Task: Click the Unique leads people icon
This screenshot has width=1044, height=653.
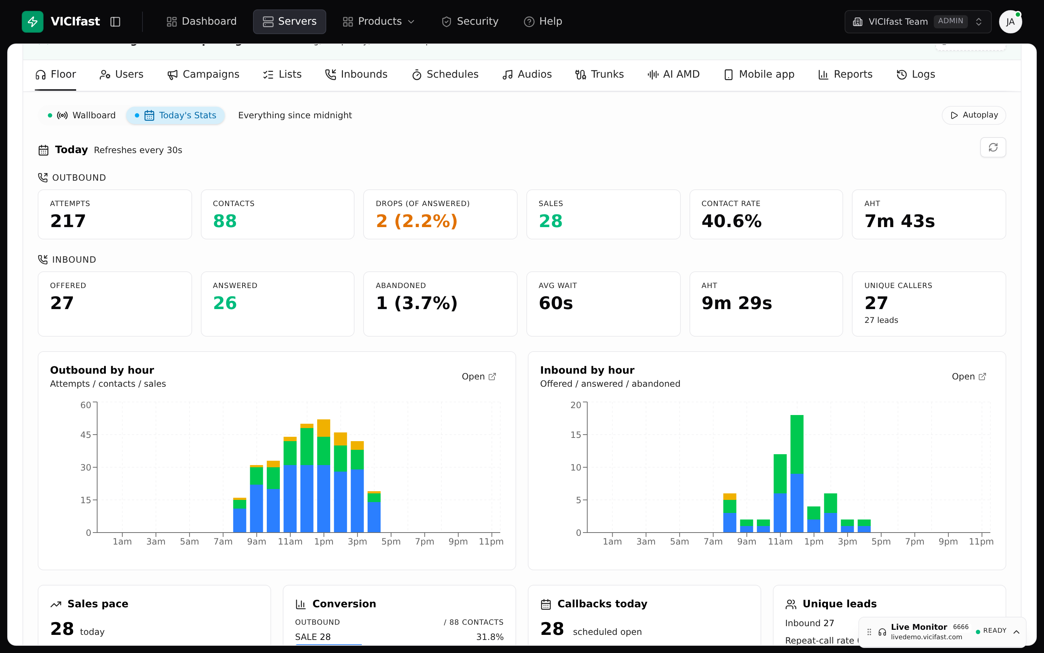Action: point(791,604)
